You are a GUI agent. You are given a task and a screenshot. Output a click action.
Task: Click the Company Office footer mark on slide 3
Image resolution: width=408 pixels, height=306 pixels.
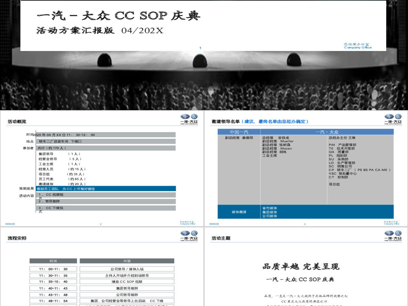click(x=392, y=223)
